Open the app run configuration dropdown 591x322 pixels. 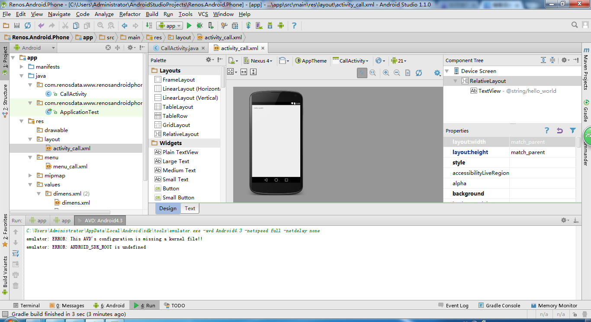(x=170, y=26)
